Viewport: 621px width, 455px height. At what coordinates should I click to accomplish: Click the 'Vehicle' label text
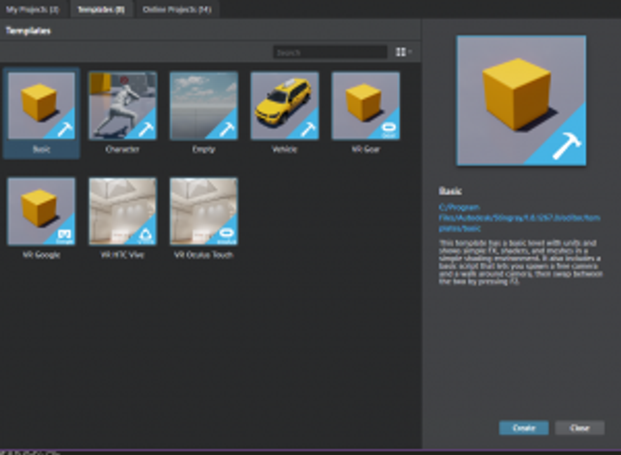click(x=284, y=149)
